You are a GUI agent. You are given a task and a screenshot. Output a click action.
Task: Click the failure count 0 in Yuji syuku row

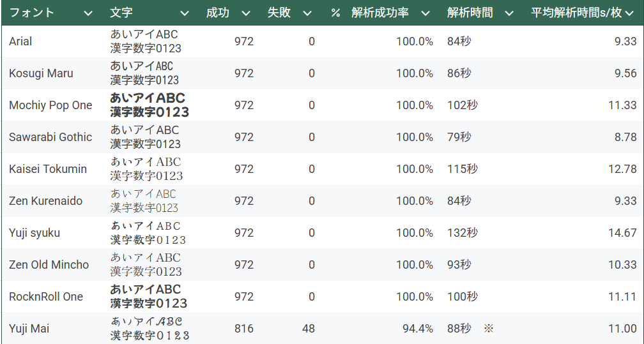(312, 233)
